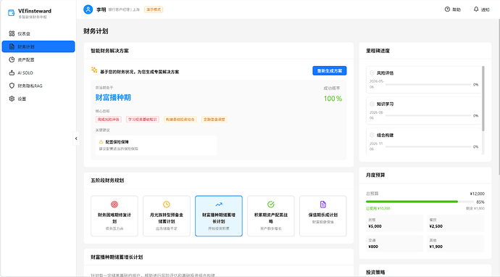Click the 风险评估 milestone progress bar

[428, 85]
